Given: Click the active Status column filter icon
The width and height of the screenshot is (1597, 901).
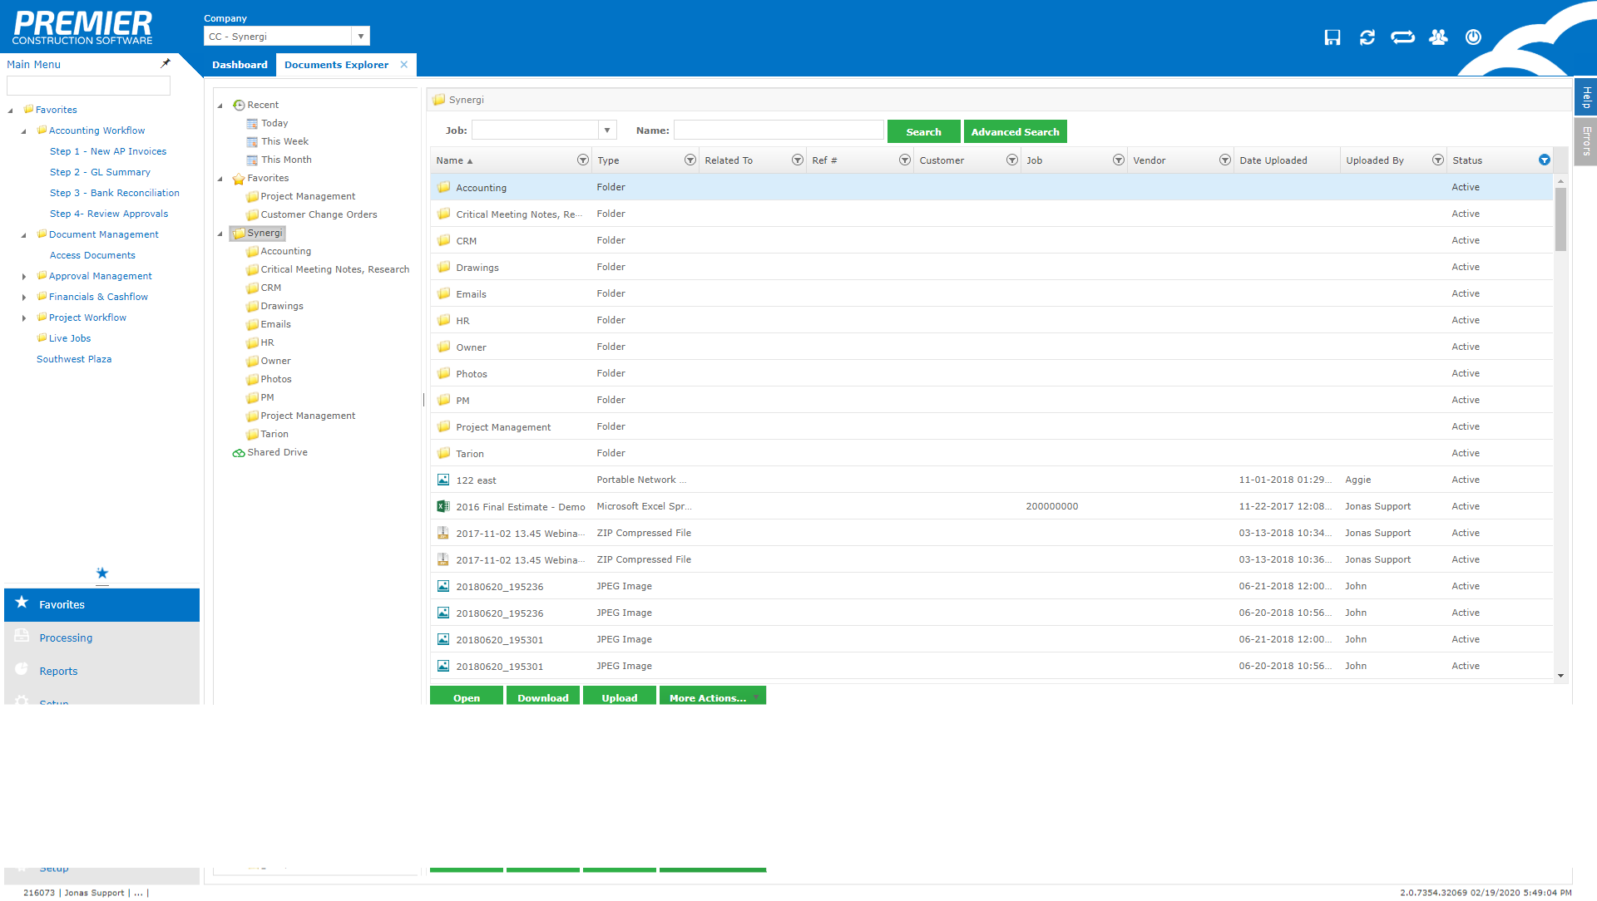Looking at the screenshot, I should tap(1545, 160).
